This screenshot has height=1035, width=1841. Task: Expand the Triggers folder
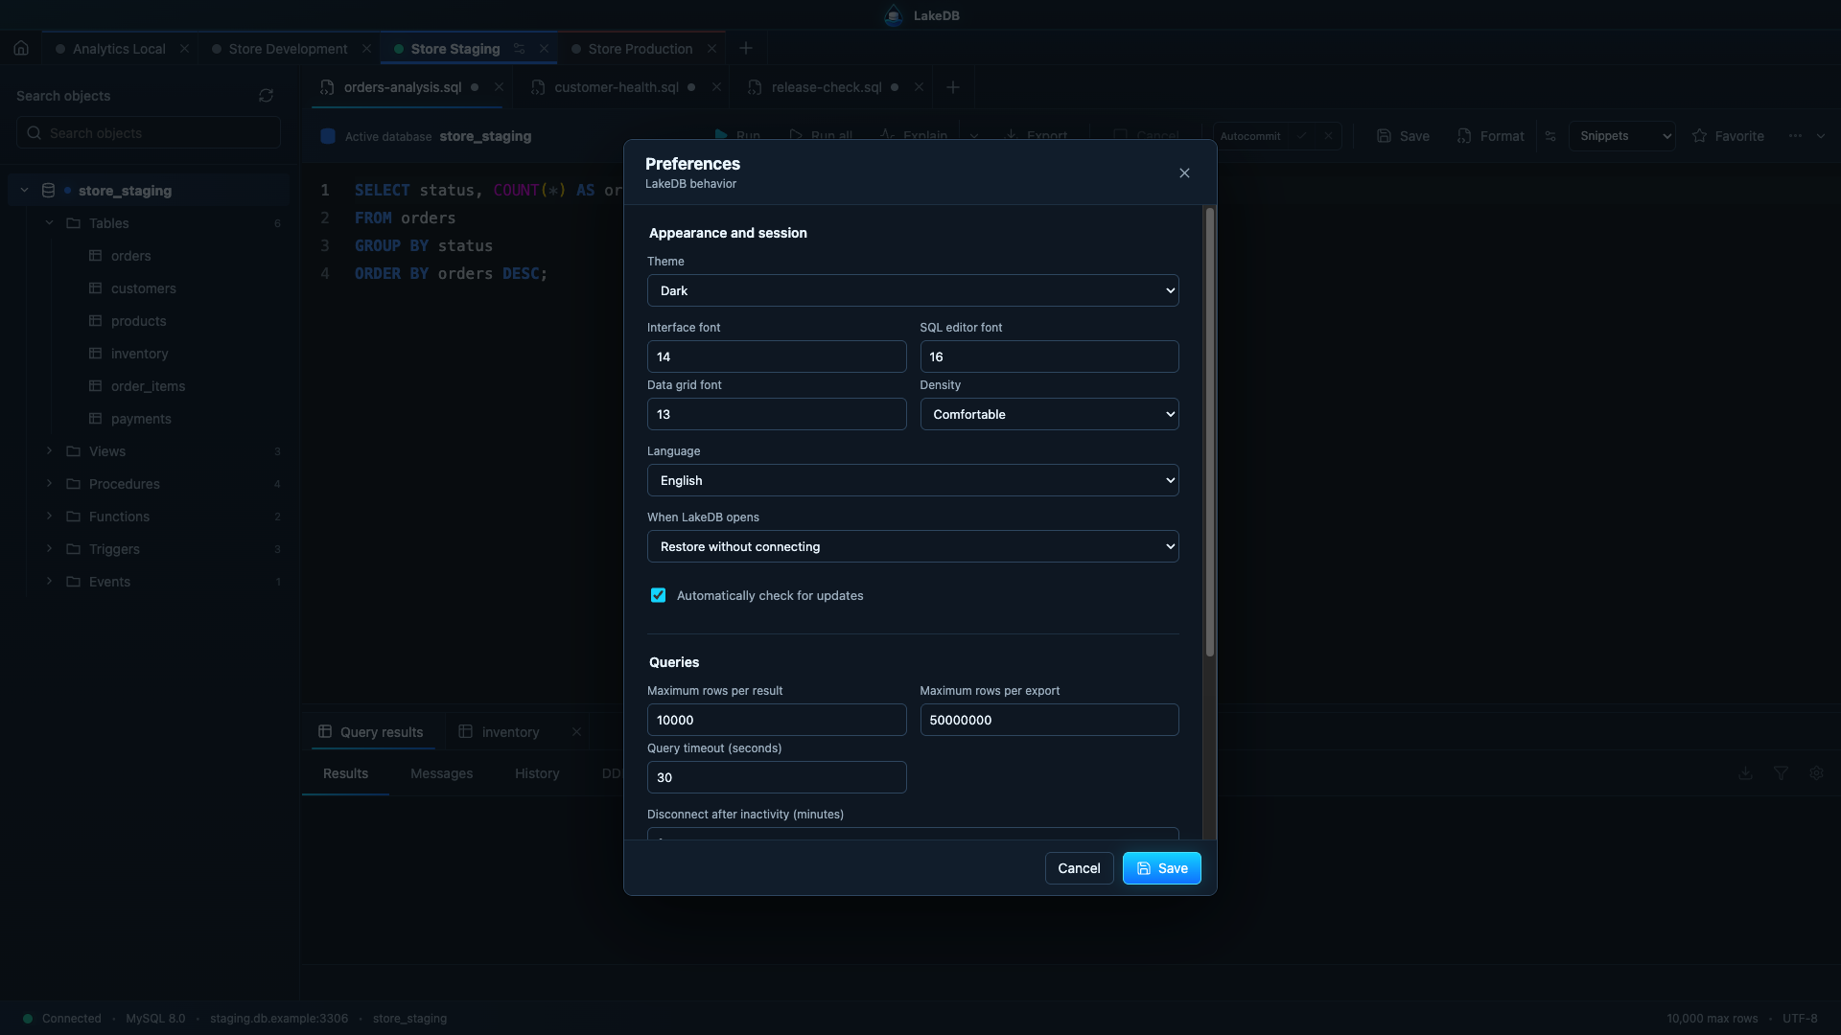[49, 549]
